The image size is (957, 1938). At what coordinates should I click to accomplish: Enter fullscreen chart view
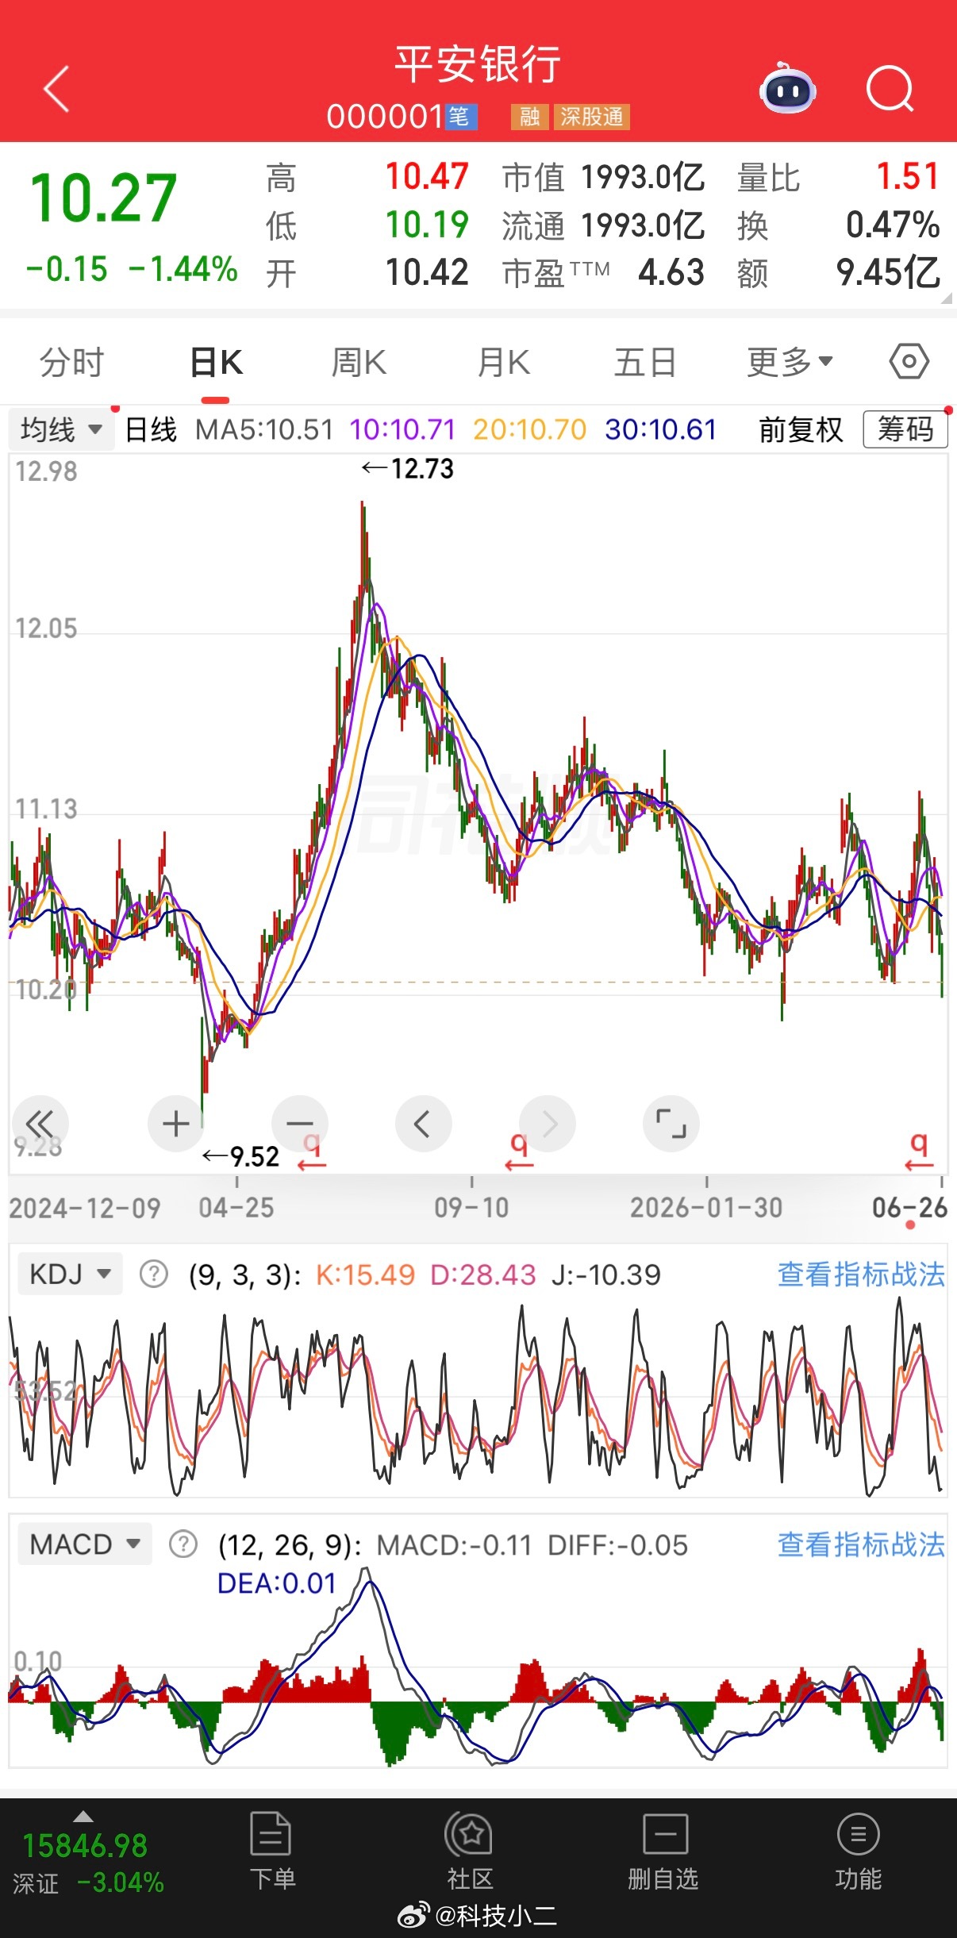coord(671,1124)
